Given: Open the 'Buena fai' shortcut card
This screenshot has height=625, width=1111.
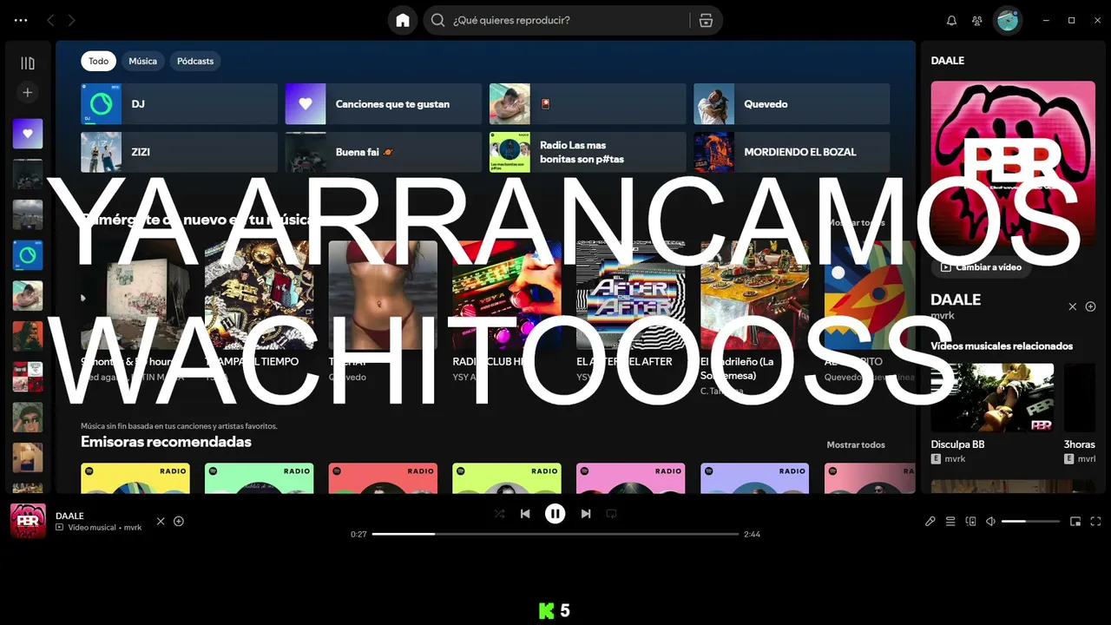Looking at the screenshot, I should click(x=383, y=152).
